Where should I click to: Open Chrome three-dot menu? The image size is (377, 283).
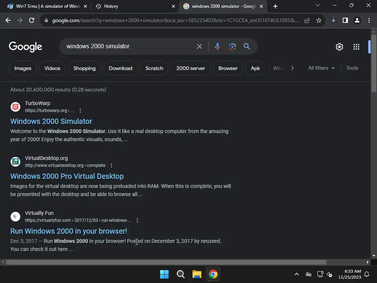coord(369,21)
